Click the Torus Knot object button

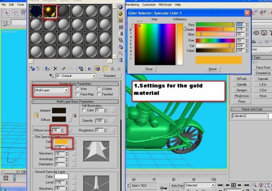(x=263, y=67)
